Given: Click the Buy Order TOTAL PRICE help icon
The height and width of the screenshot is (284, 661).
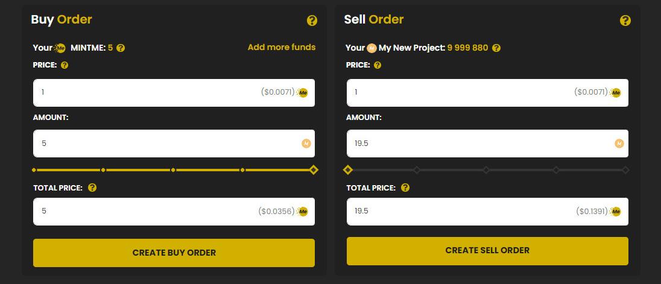Looking at the screenshot, I should point(92,188).
